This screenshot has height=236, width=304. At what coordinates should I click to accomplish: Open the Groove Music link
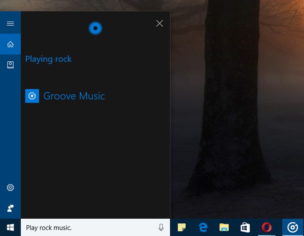pyautogui.click(x=74, y=96)
